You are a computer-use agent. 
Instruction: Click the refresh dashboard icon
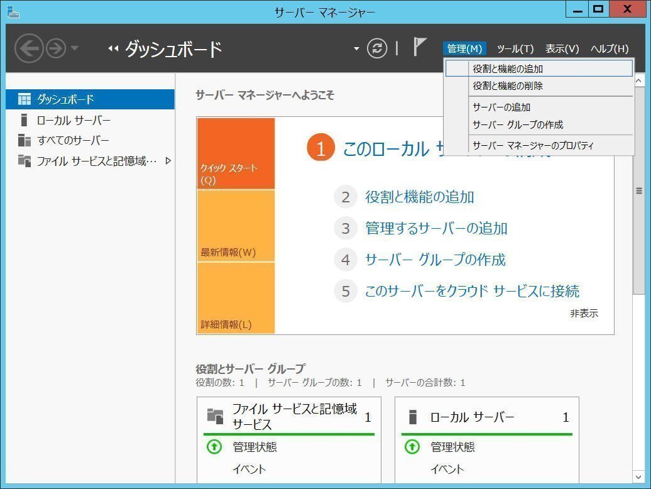(377, 48)
